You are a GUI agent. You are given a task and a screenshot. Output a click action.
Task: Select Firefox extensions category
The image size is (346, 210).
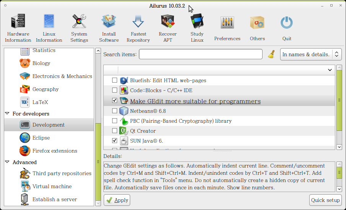49,151
